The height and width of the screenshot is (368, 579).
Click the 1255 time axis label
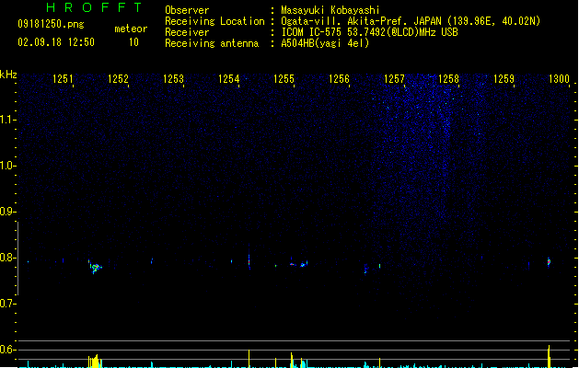[x=284, y=79]
